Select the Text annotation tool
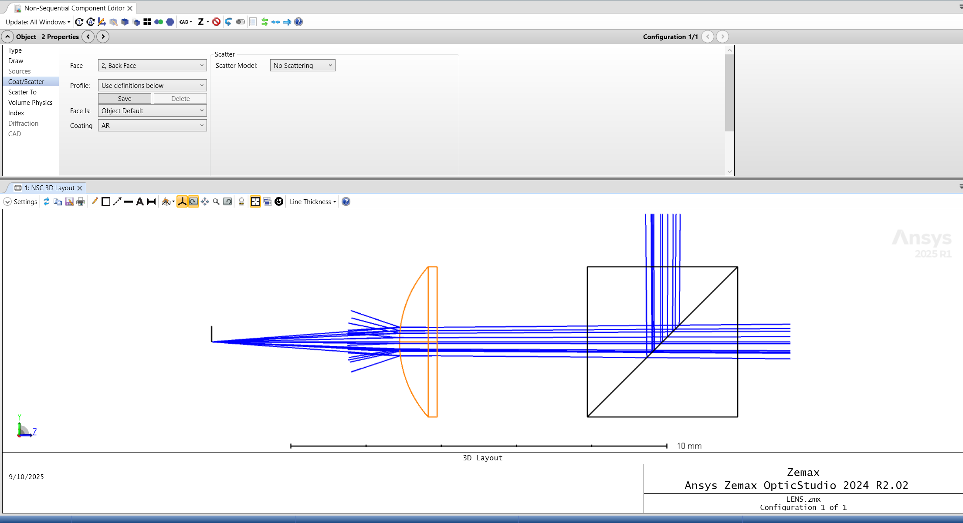The width and height of the screenshot is (963, 523). click(140, 201)
